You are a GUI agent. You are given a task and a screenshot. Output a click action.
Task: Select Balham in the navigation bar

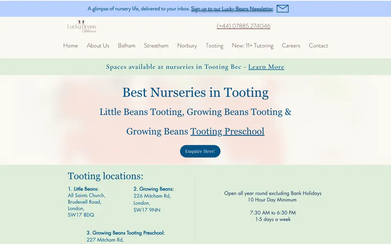[x=127, y=46]
